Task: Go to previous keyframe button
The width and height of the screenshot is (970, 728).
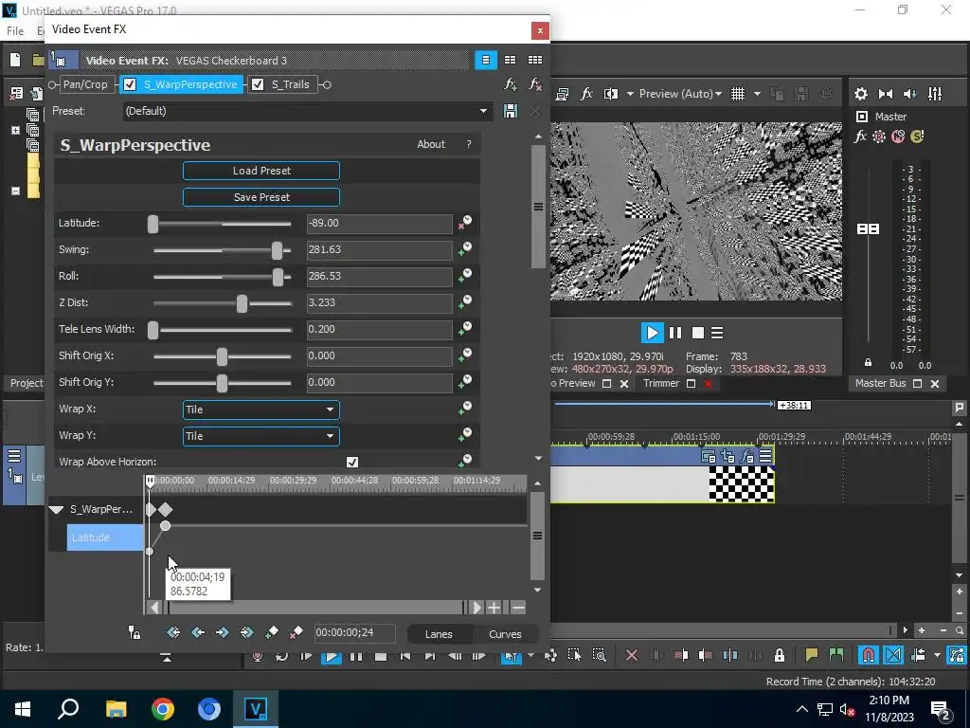Action: [198, 632]
